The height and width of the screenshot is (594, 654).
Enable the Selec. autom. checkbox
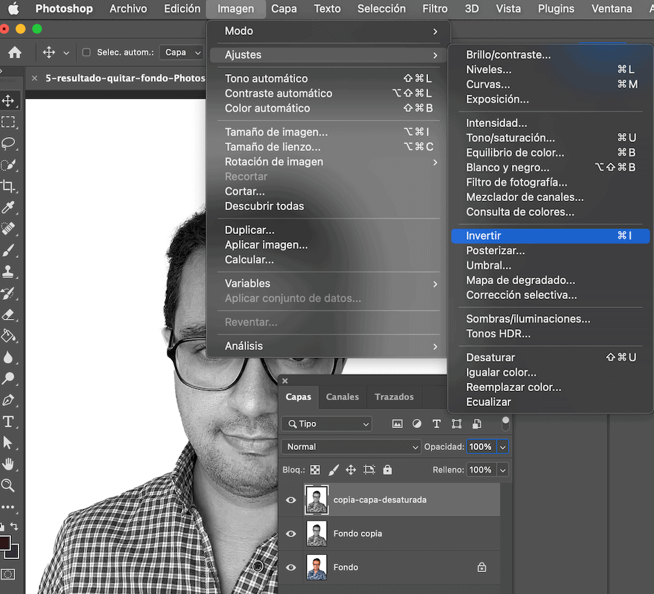pyautogui.click(x=86, y=53)
